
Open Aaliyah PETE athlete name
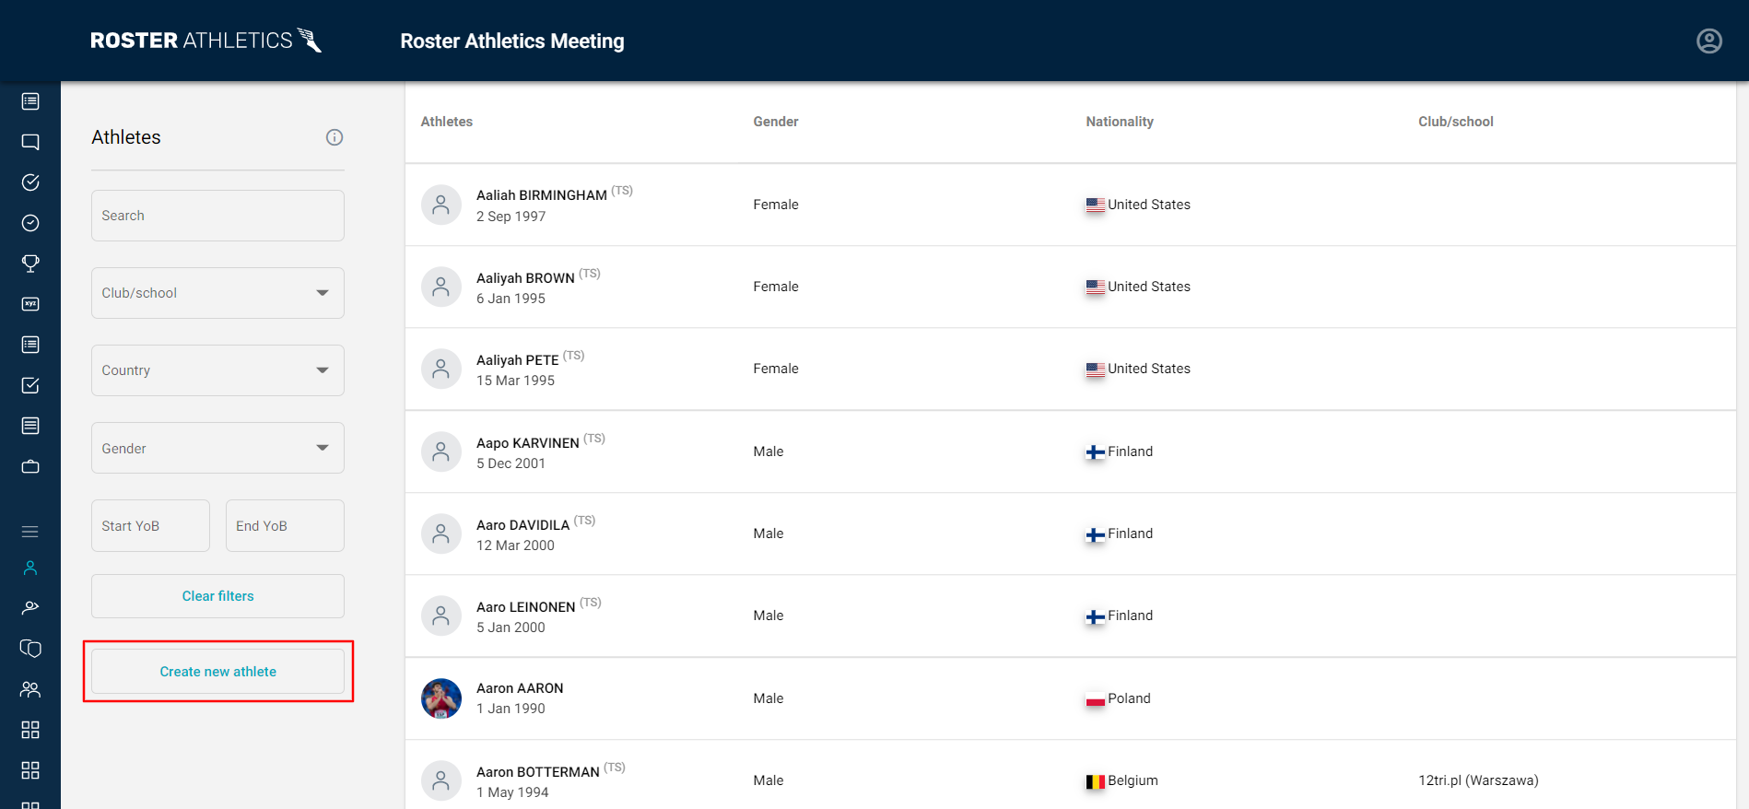tap(518, 360)
